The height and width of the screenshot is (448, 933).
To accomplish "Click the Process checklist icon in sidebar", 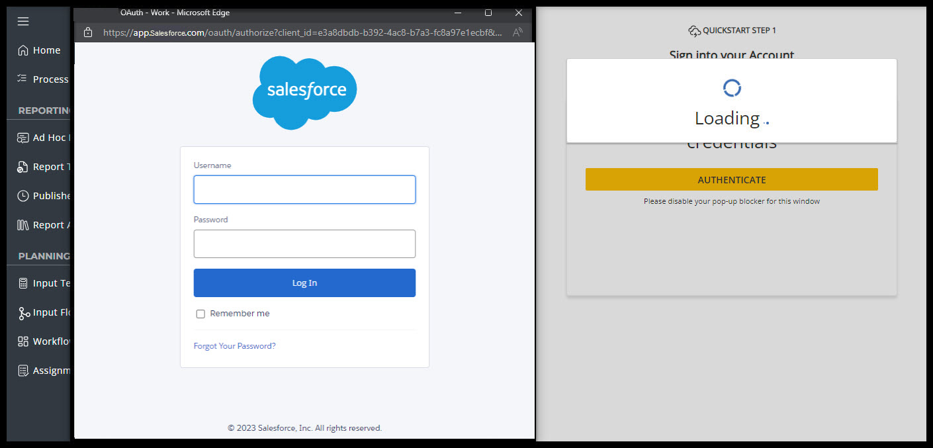I will tap(23, 79).
